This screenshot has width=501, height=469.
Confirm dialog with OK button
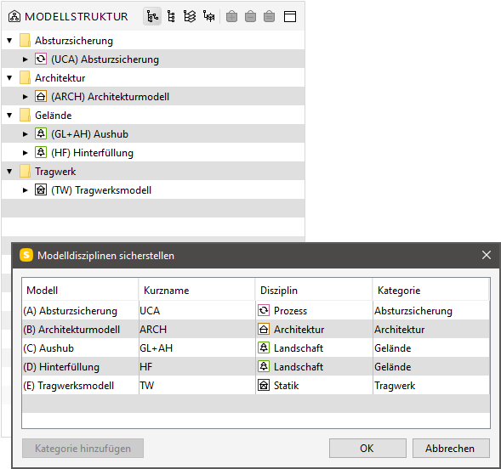point(367,449)
